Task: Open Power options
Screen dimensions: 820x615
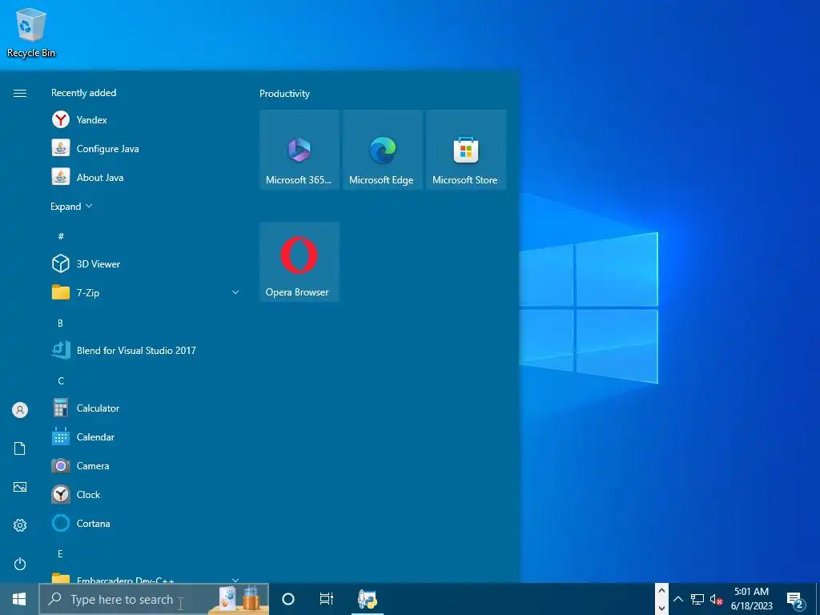Action: click(20, 564)
